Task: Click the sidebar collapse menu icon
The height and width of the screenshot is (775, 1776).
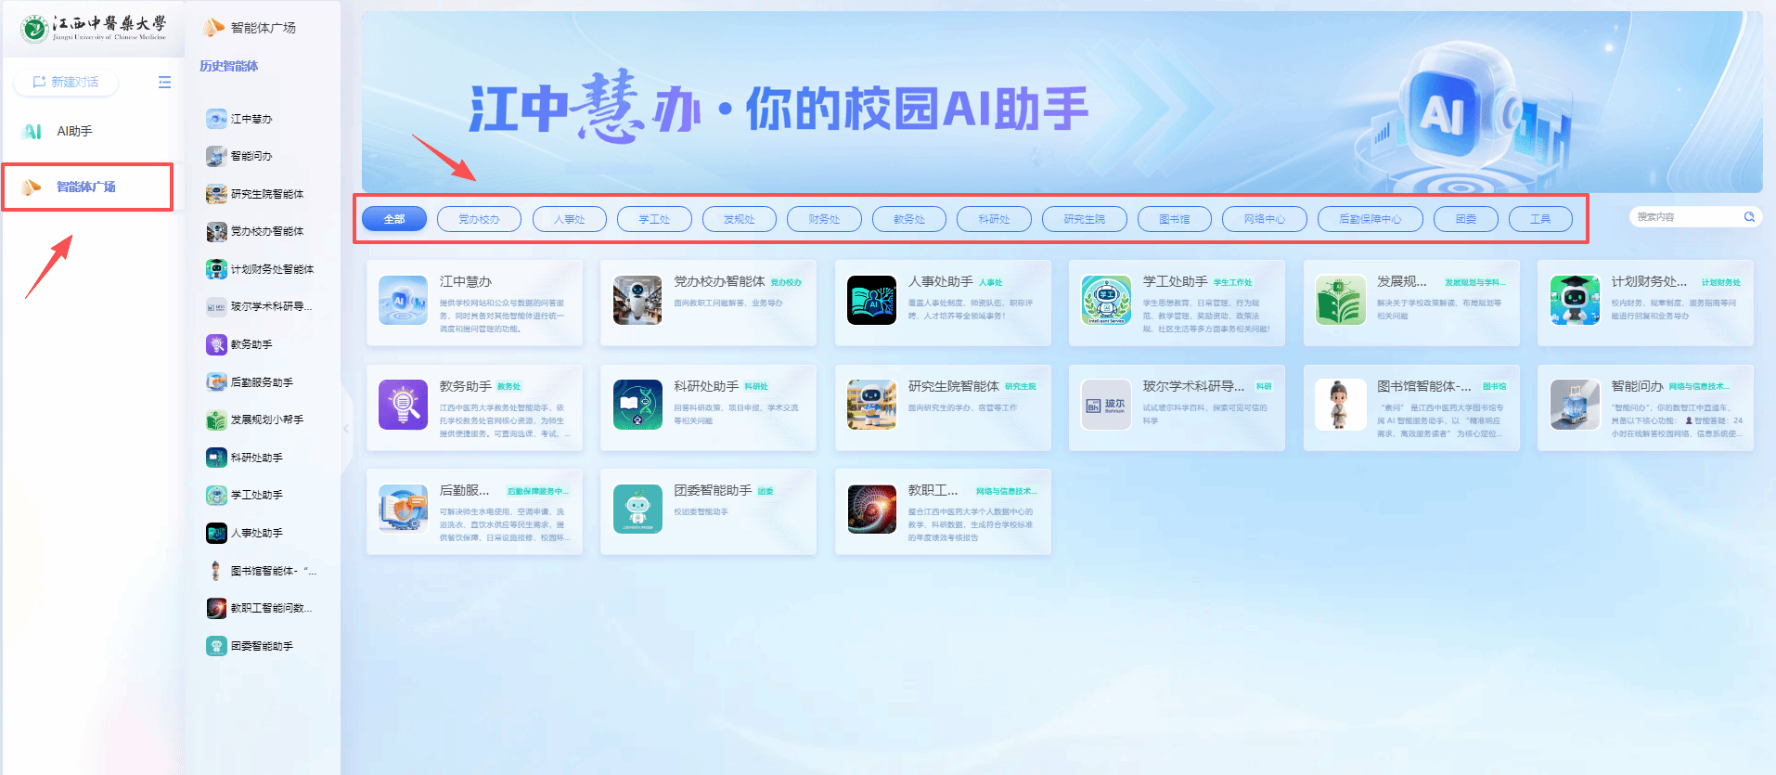Action: point(164,82)
